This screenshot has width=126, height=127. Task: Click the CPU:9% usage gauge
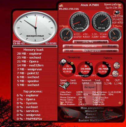tap(79, 22)
